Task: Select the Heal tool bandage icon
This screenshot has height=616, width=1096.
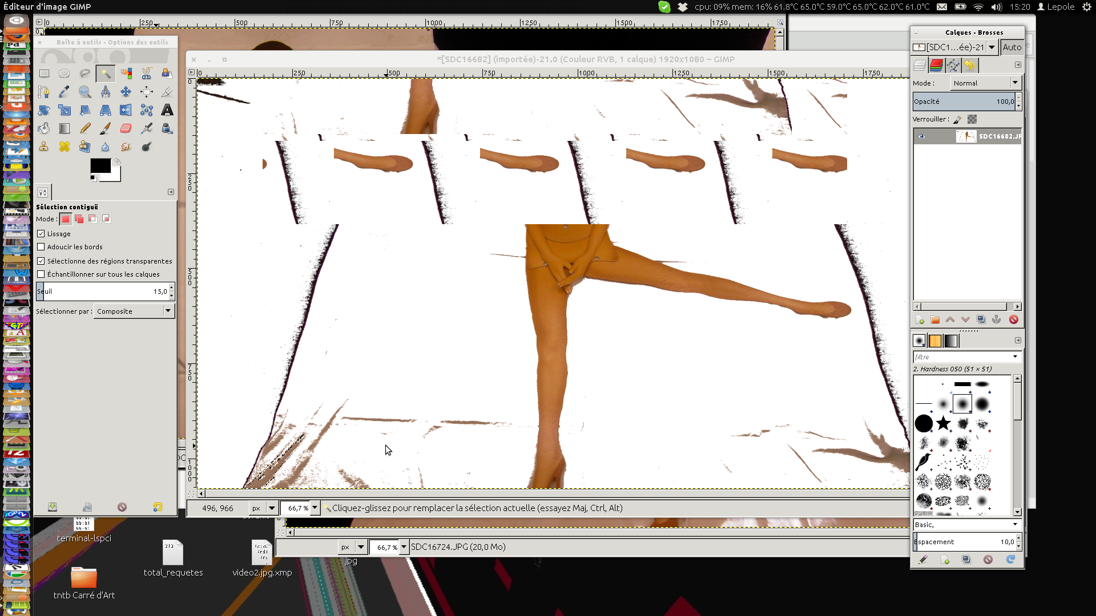Action: (65, 147)
